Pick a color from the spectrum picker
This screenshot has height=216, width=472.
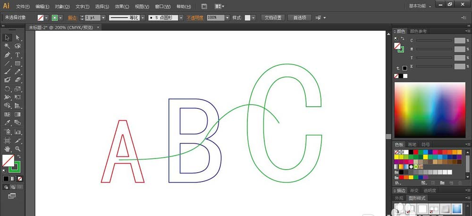point(430,110)
